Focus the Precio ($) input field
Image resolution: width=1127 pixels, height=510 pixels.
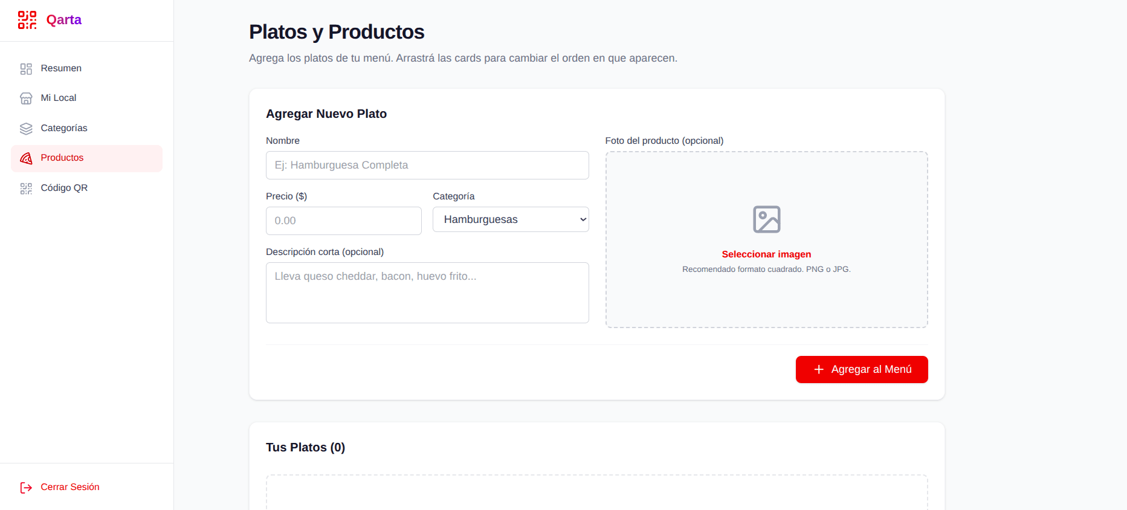[344, 221]
